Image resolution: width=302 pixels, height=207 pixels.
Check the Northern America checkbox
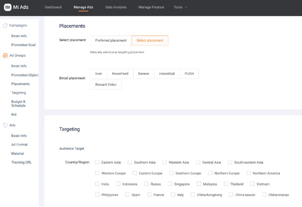[x=249, y=173]
